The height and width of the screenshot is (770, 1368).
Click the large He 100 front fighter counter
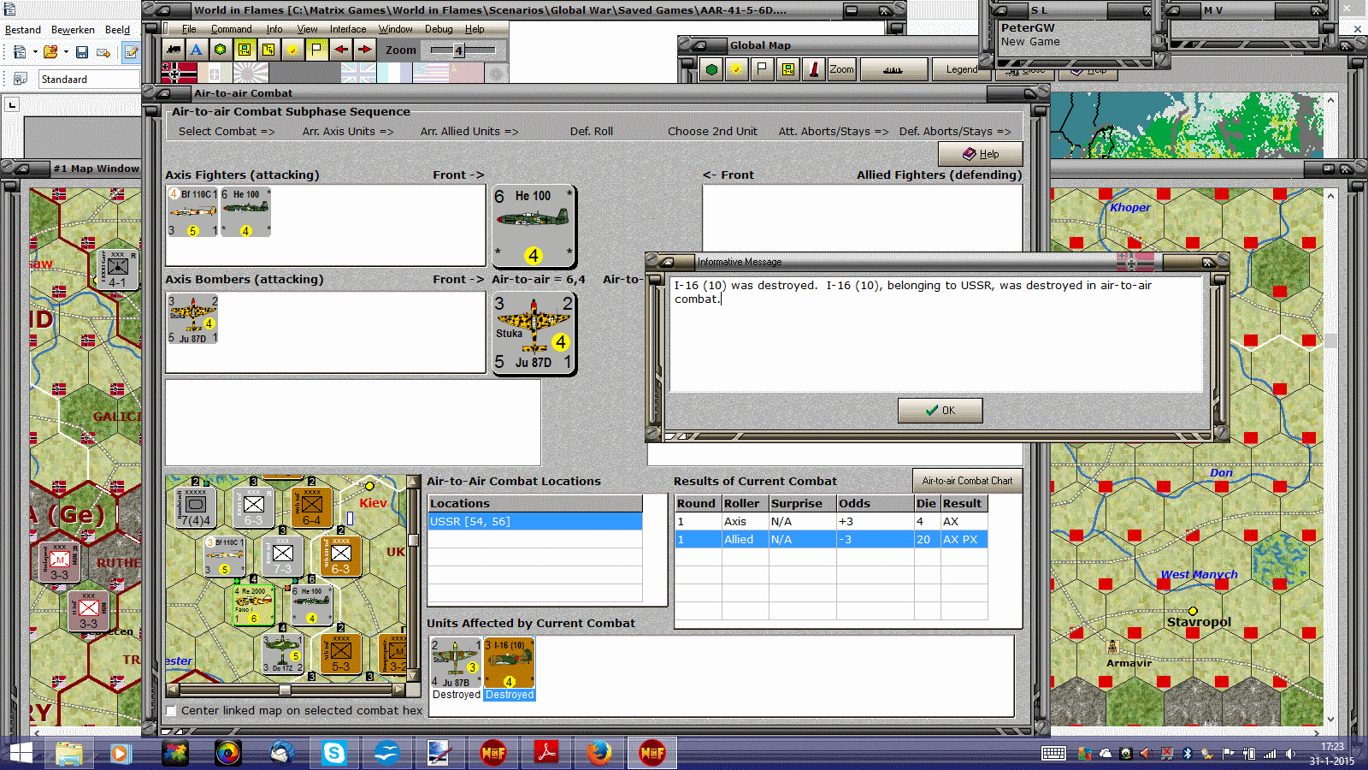tap(534, 227)
